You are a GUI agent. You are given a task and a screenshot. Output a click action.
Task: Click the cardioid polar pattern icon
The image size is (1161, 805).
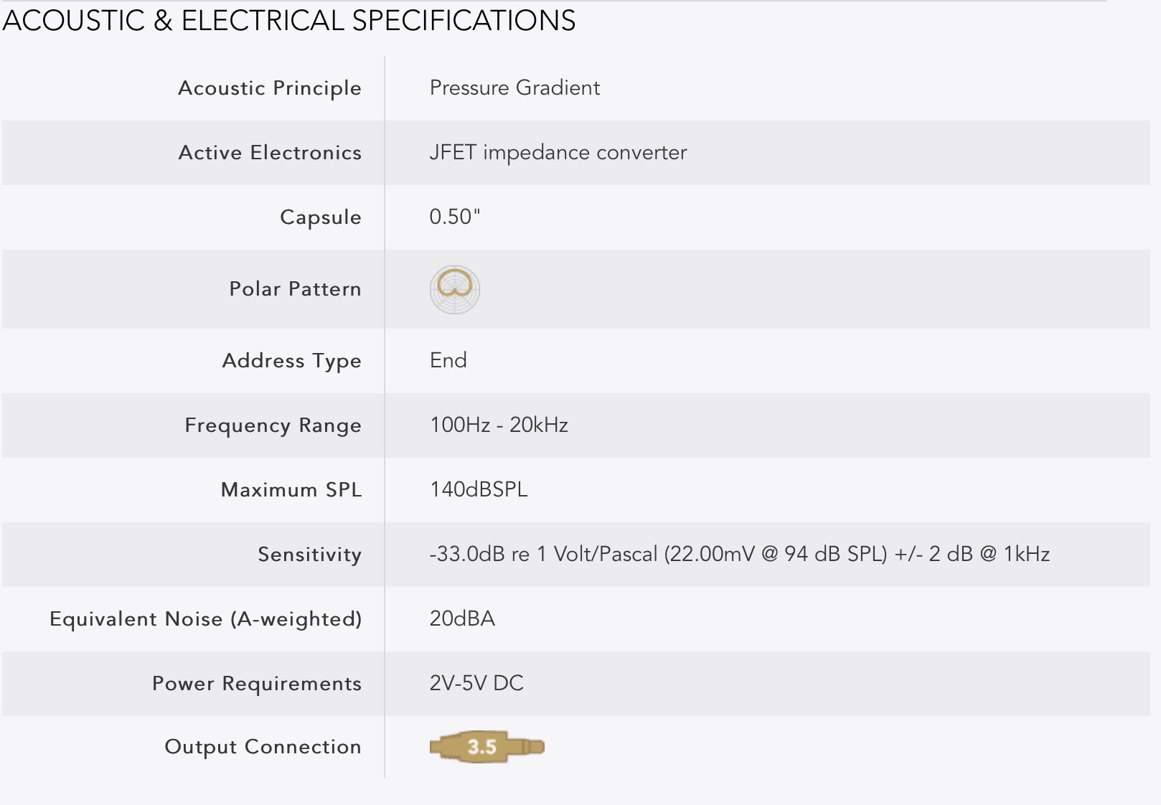click(x=455, y=289)
